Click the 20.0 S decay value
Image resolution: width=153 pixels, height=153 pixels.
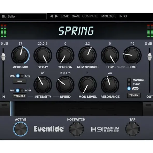click(43, 43)
